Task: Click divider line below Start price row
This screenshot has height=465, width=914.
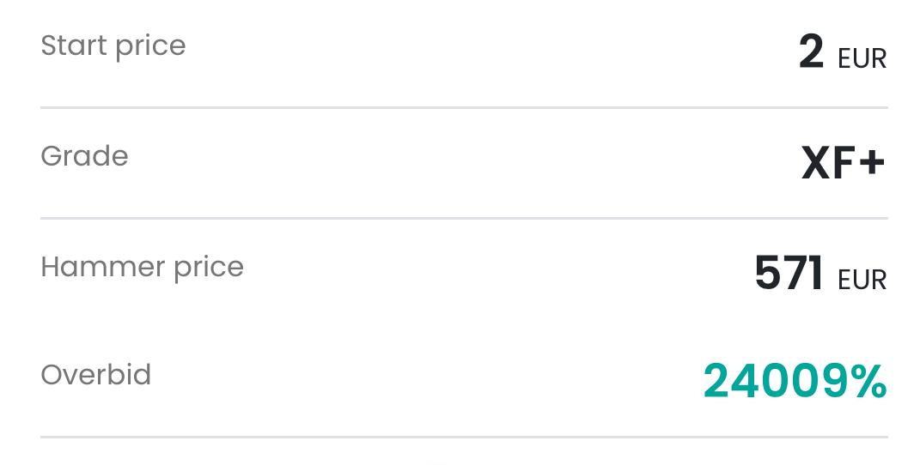Action: click(464, 107)
